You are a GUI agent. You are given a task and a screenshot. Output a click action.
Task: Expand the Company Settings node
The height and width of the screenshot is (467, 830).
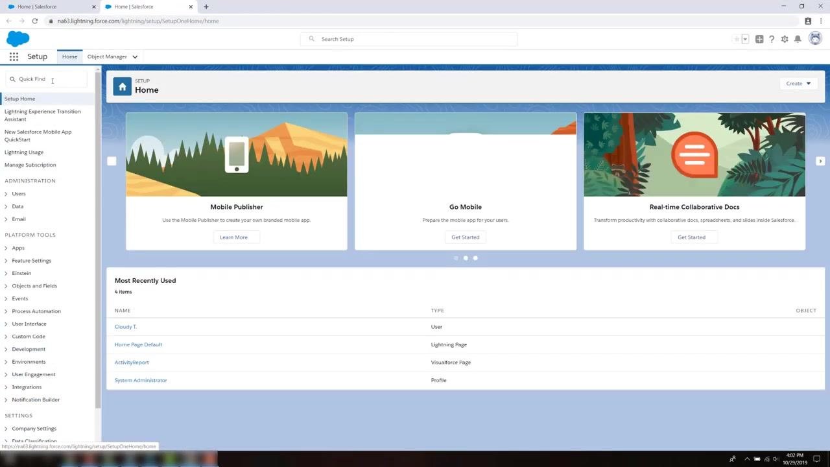pos(6,429)
